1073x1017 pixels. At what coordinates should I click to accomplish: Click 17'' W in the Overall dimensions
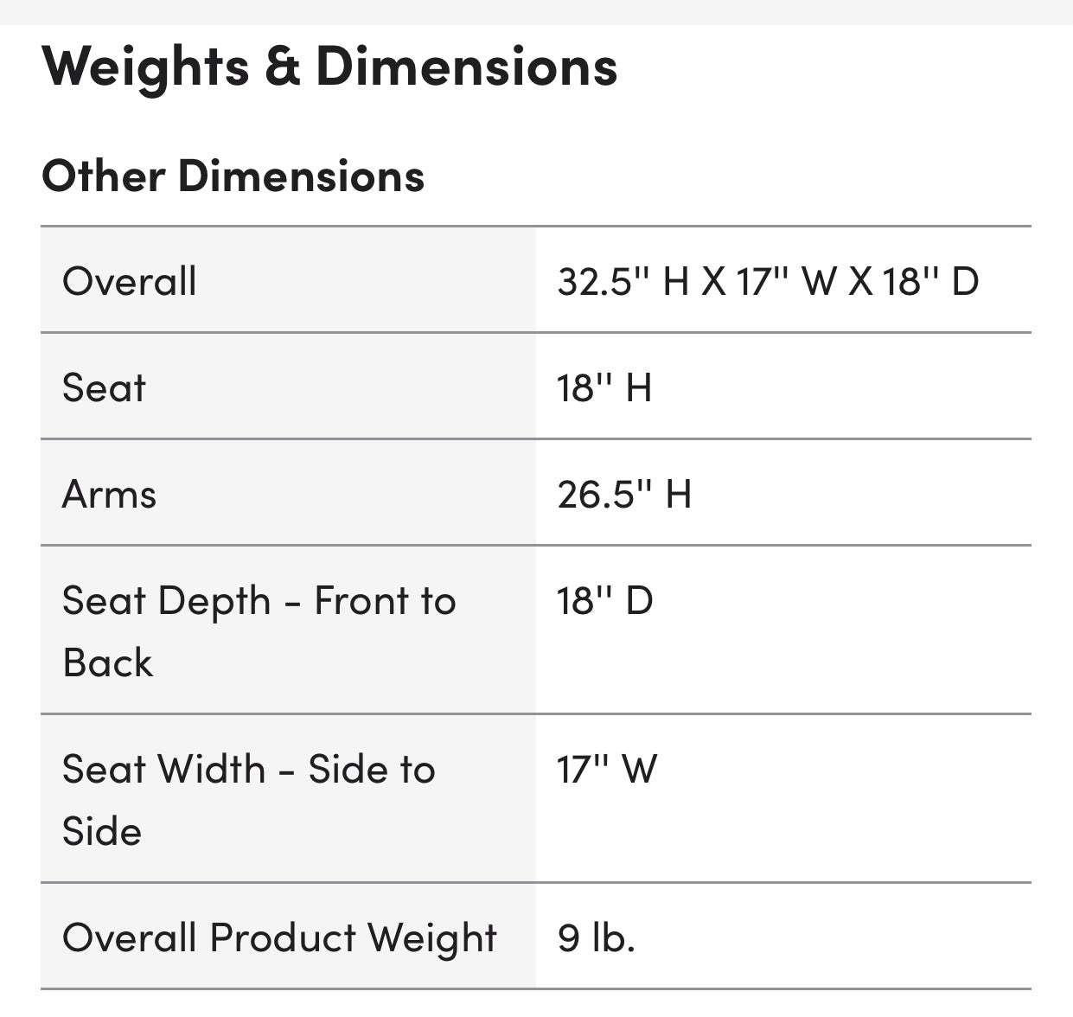pyautogui.click(x=782, y=282)
